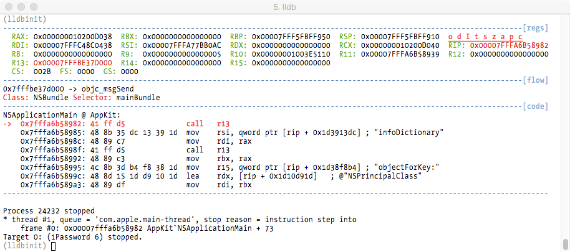The width and height of the screenshot is (570, 252).
Task: Select the R8 register value
Action: tap(73, 54)
